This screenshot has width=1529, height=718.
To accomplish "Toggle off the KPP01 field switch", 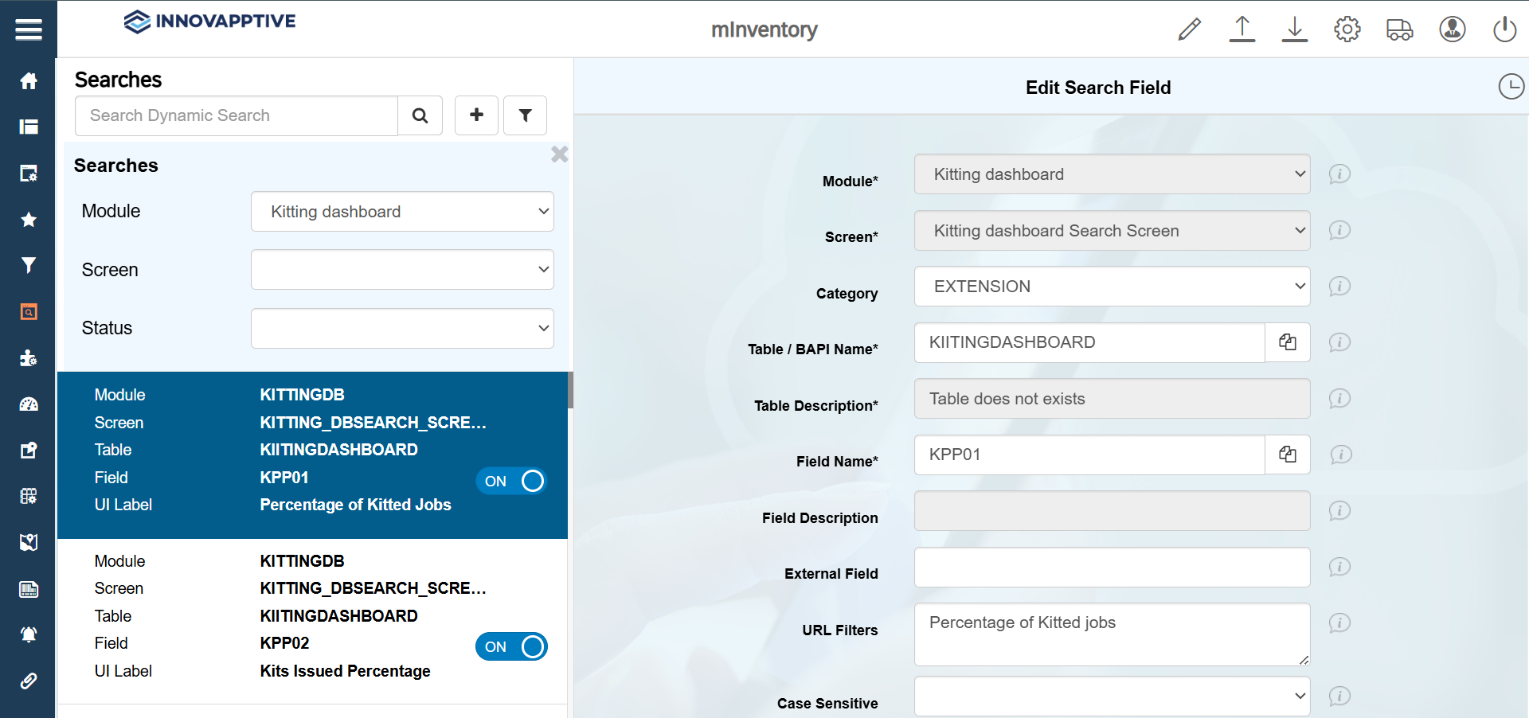I will pos(511,481).
